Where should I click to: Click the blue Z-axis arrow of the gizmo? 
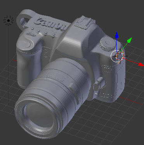pos(117,35)
